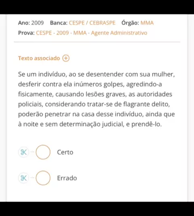194x216 pixels.
Task: Click the Órgão label
Action: coord(130,23)
